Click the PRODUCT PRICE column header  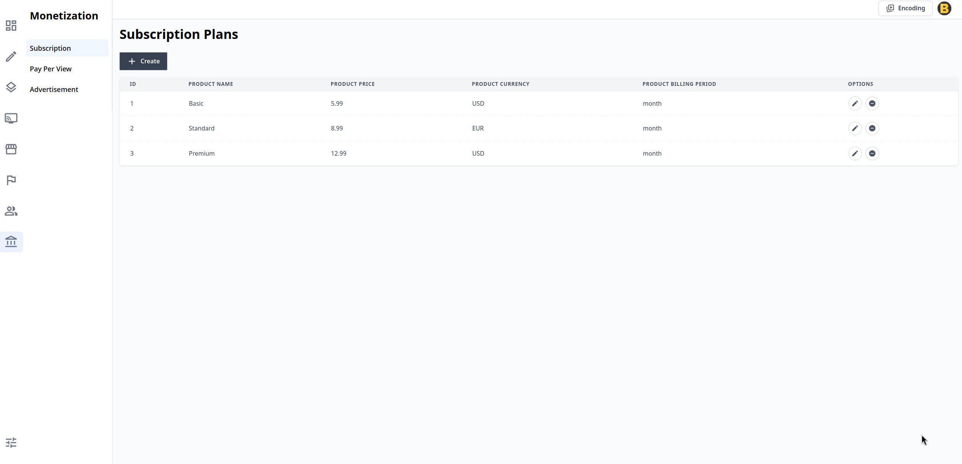(x=353, y=84)
